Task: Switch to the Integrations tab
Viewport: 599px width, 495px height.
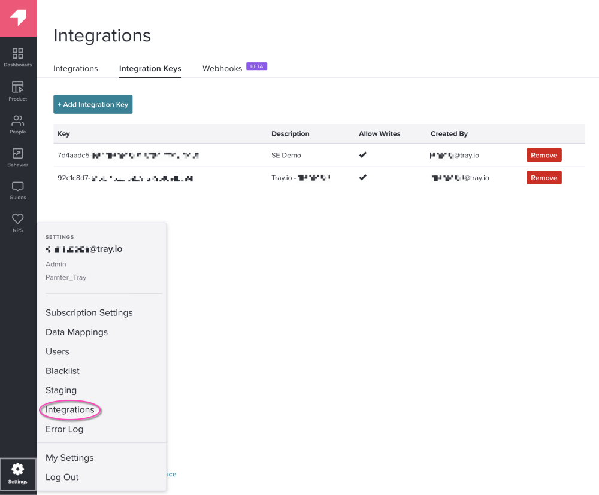Action: tap(75, 68)
